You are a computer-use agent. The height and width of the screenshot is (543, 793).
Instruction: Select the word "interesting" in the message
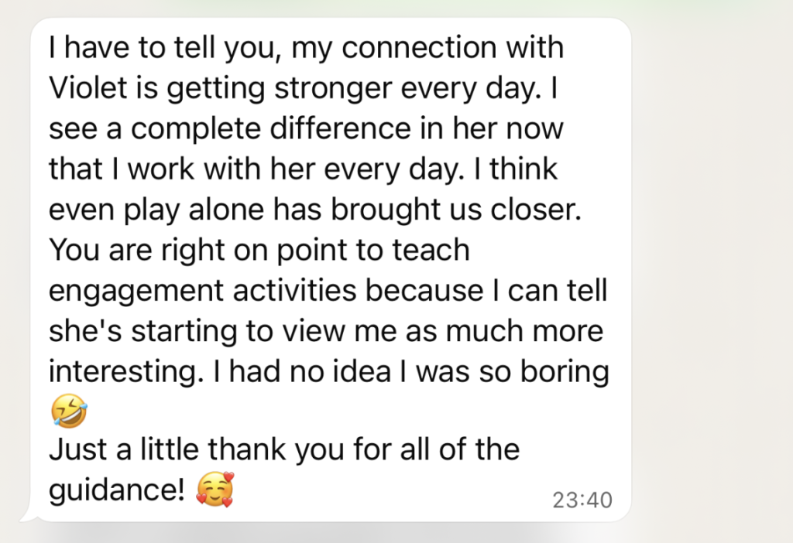pos(121,371)
